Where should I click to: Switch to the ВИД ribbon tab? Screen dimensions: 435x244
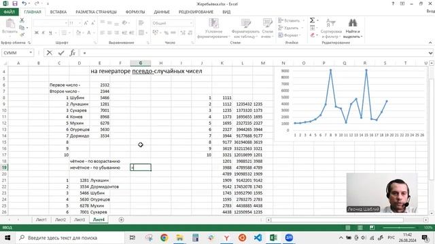[226, 12]
